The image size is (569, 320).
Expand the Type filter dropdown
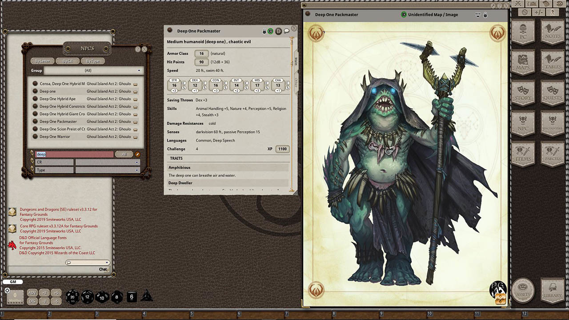107,170
